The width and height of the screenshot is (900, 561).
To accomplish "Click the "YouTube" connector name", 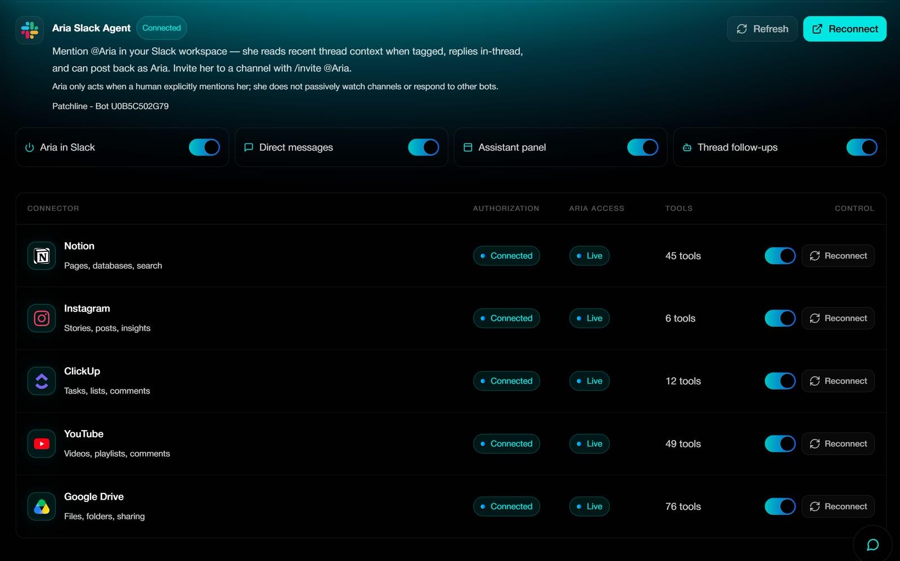I will (x=84, y=434).
